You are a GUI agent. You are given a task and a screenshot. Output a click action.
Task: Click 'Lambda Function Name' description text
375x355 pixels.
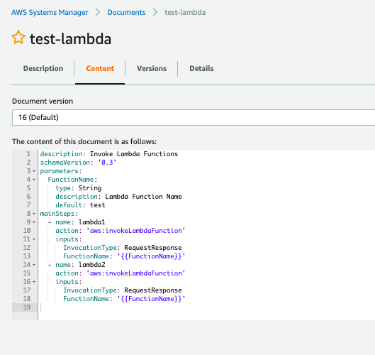143,197
